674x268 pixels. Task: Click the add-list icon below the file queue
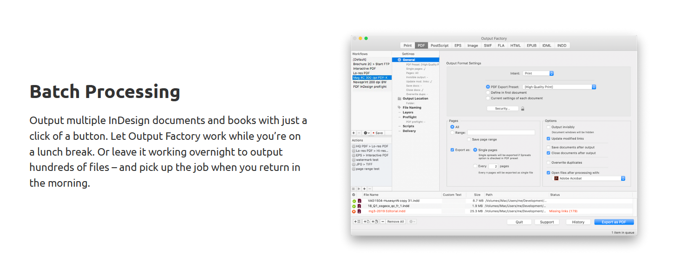point(357,222)
